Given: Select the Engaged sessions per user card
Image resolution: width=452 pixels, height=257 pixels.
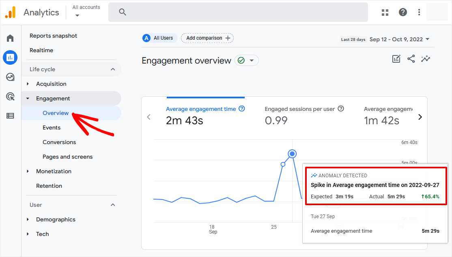Looking at the screenshot, I should (301, 115).
